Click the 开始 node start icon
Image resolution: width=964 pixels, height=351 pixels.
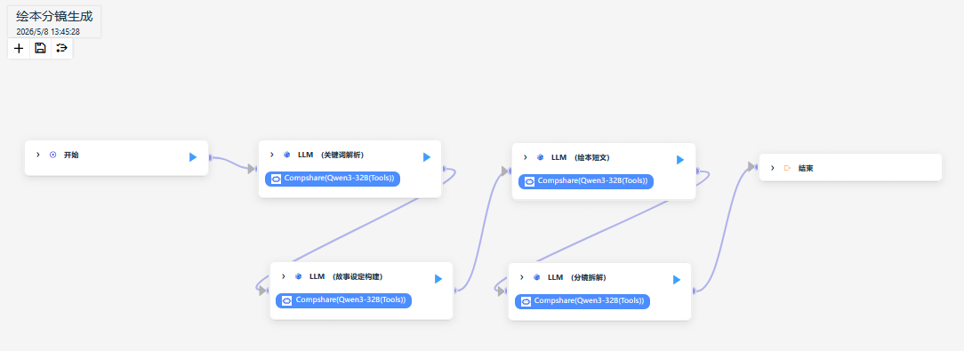coord(52,155)
